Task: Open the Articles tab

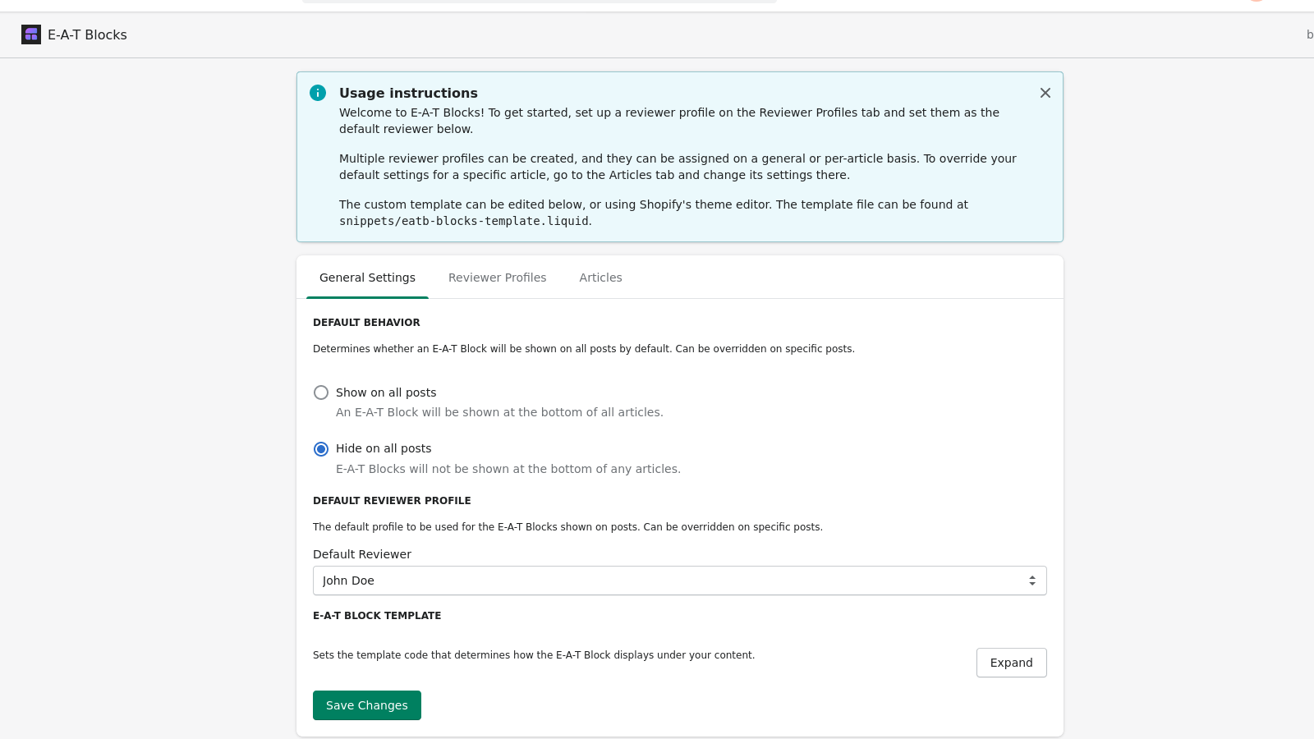Action: coord(600,278)
